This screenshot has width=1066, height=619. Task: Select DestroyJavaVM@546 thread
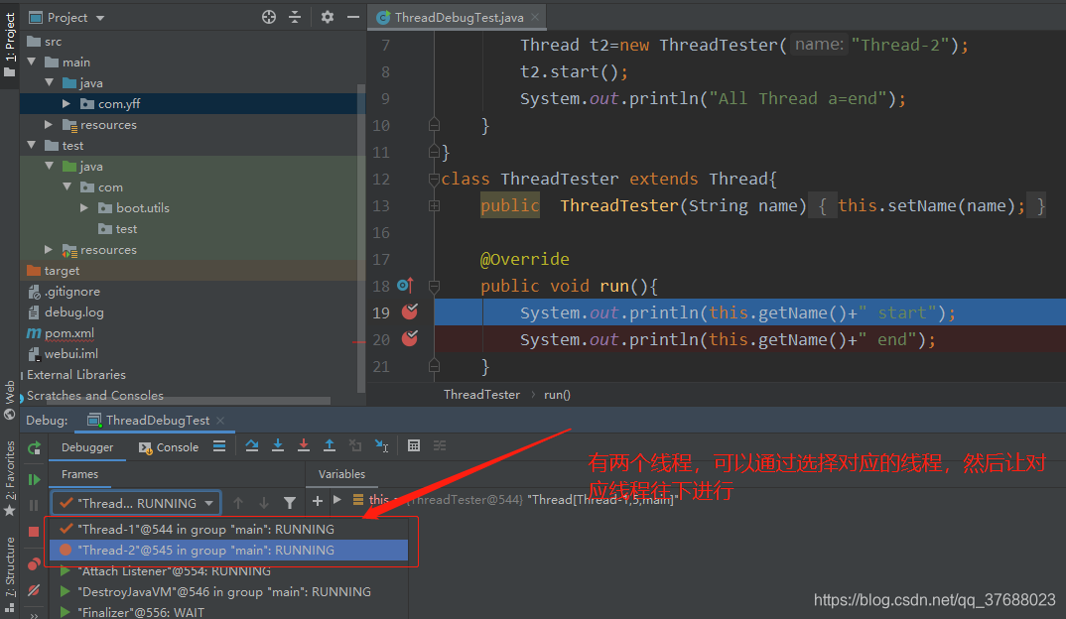229,592
